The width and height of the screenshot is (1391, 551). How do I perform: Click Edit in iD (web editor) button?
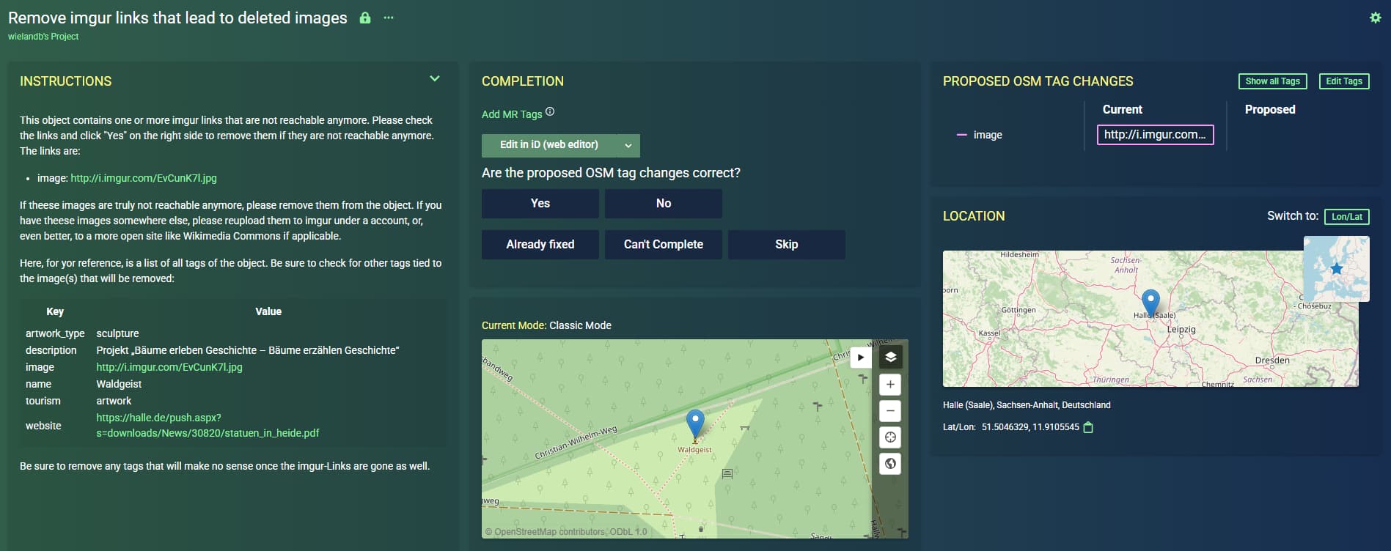549,145
